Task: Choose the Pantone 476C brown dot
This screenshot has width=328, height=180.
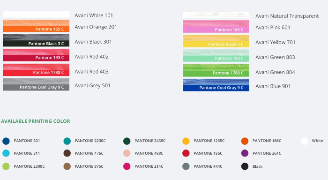Action: tap(67, 153)
